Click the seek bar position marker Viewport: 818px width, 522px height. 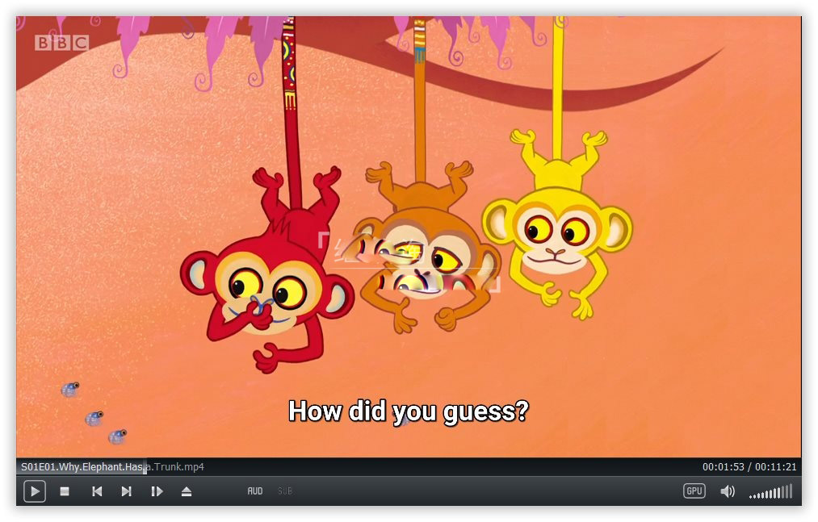tap(145, 467)
